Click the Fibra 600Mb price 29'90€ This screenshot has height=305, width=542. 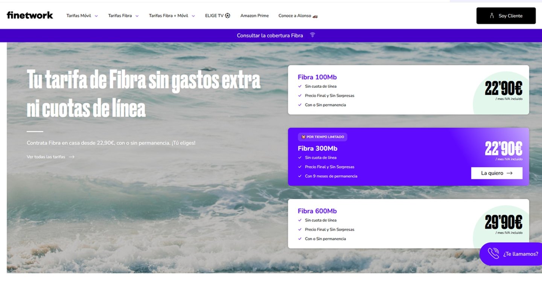coord(503,223)
